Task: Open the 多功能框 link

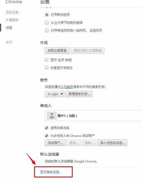Action: point(67,87)
